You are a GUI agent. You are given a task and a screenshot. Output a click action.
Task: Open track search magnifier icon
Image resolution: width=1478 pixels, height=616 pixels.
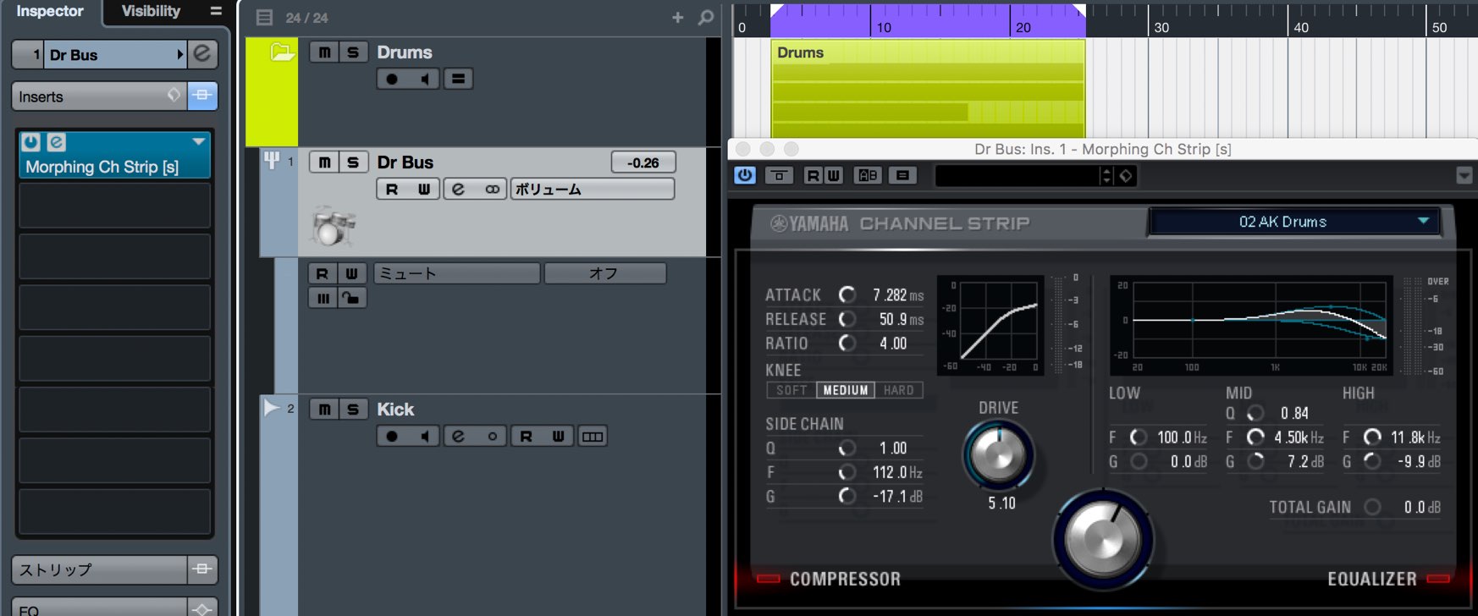(705, 17)
